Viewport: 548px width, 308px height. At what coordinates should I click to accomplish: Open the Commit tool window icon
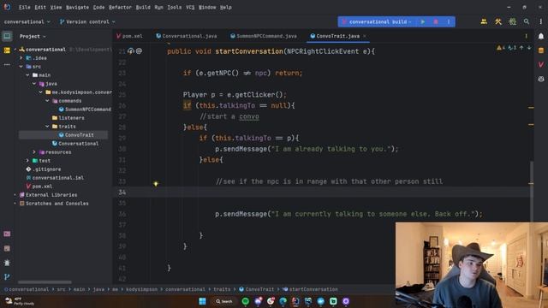7,50
